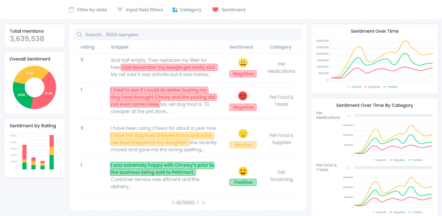Click the heart-eyes emoji for Pet Grooming
The image size is (442, 216).
(x=243, y=171)
